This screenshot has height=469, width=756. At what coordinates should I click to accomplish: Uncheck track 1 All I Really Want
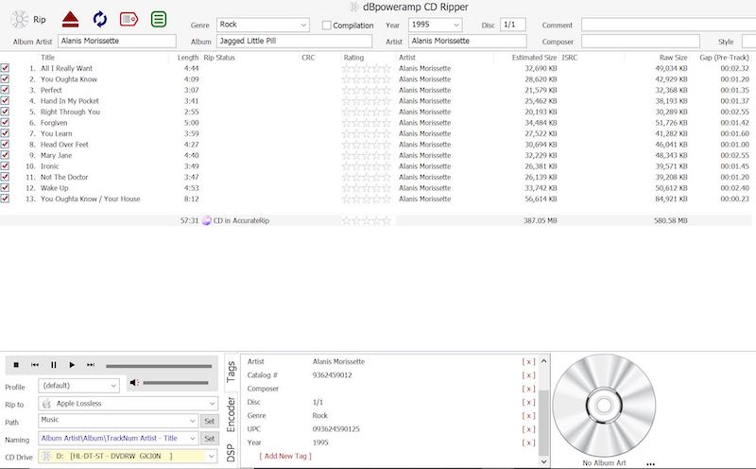point(6,68)
